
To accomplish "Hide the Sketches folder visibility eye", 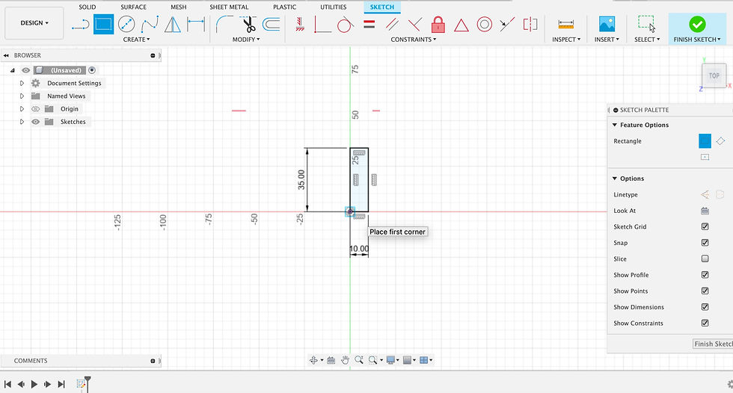I will (36, 122).
